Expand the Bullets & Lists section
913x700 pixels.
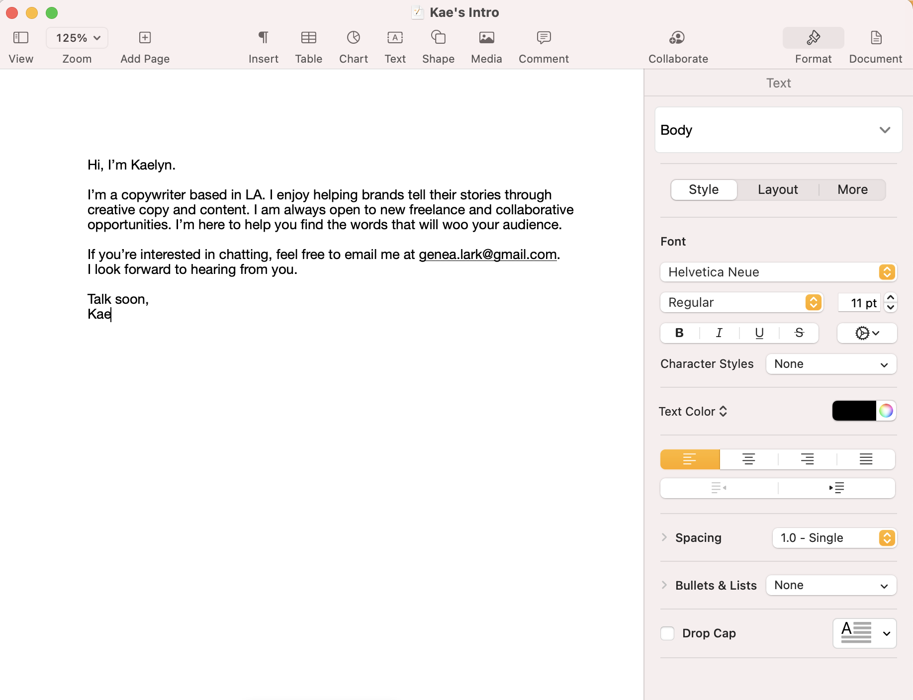pyautogui.click(x=664, y=585)
